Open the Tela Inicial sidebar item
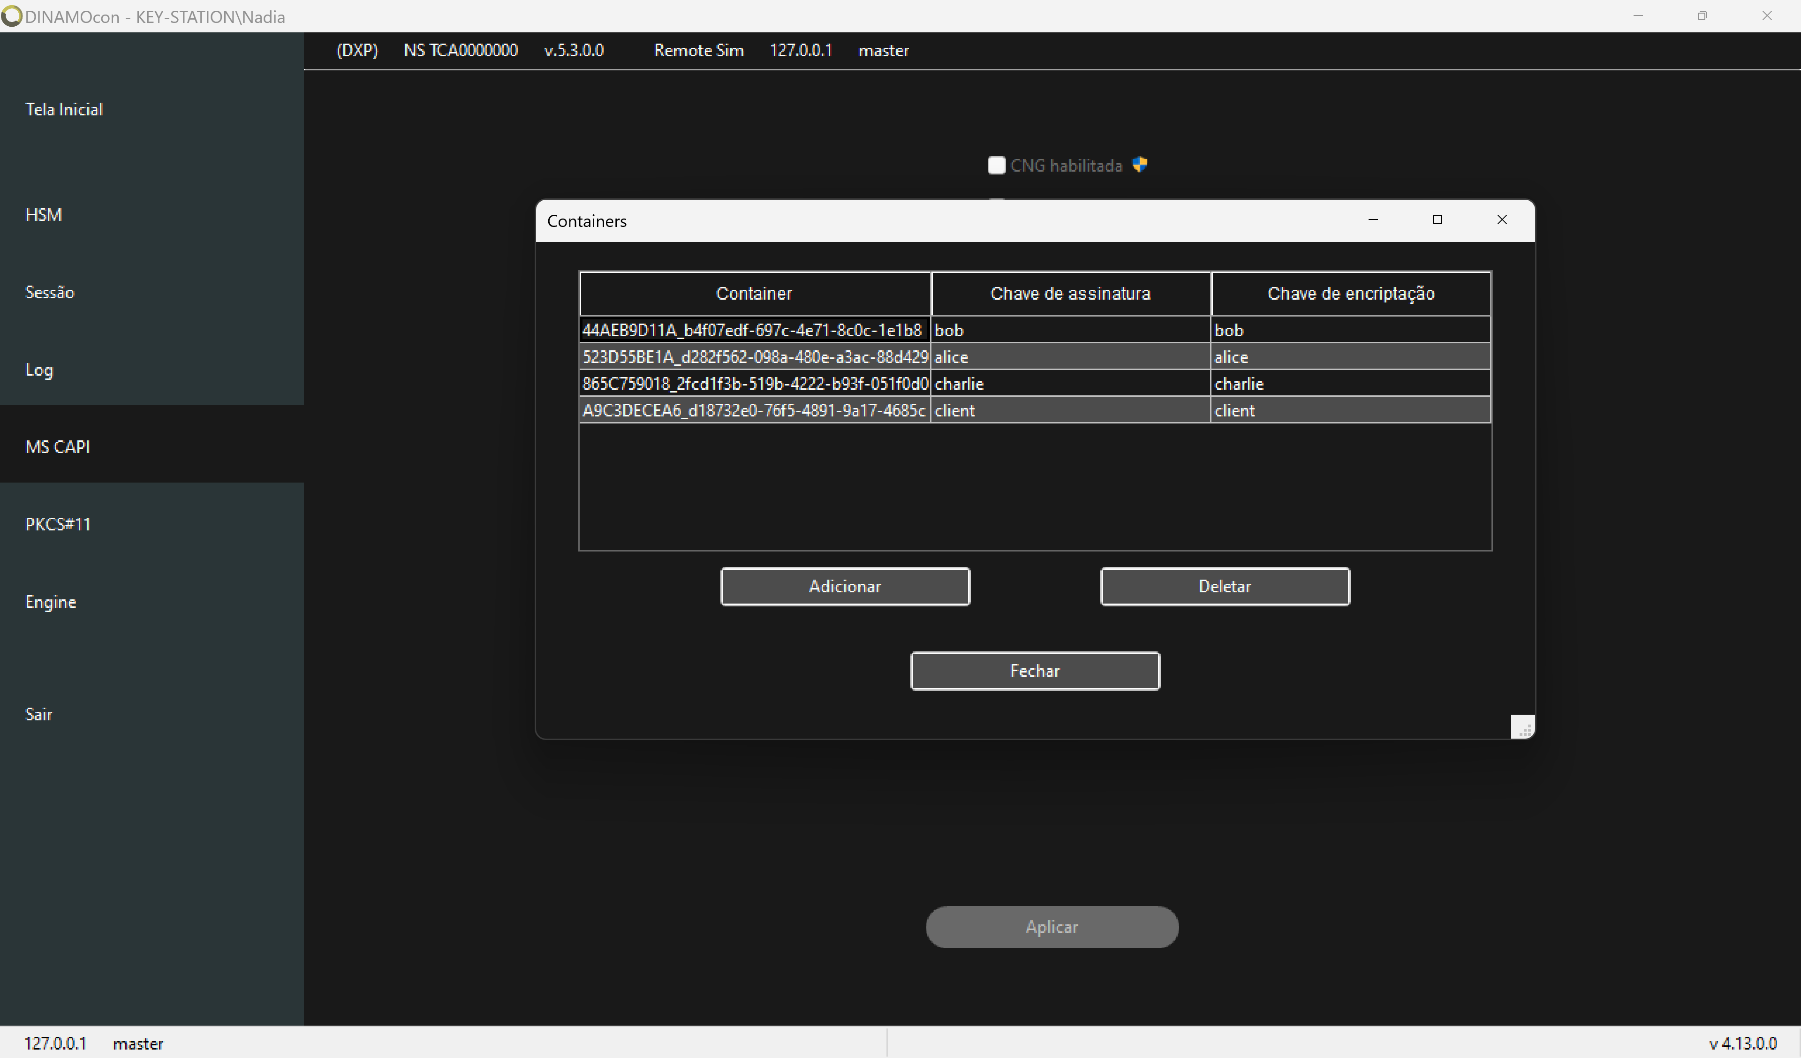Image resolution: width=1801 pixels, height=1058 pixels. 64,109
